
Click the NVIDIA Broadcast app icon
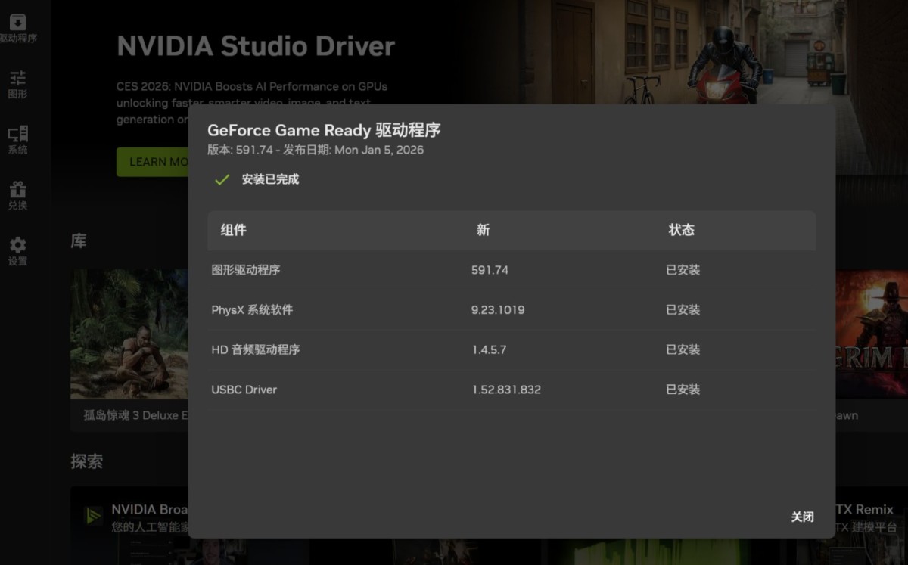(94, 516)
